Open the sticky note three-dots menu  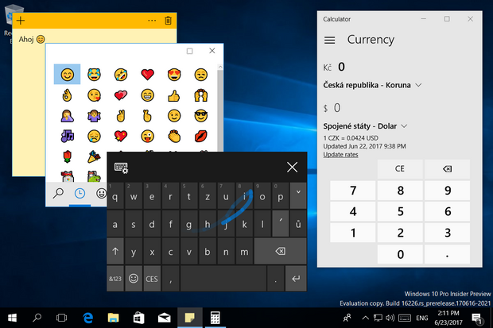pyautogui.click(x=152, y=21)
